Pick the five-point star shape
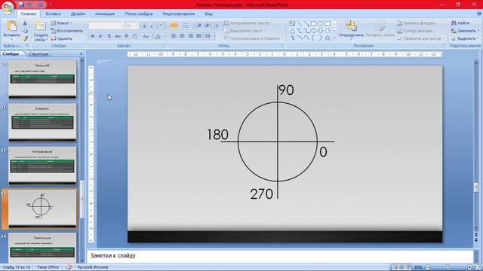Screen dimensions: 483x271 click(328, 38)
